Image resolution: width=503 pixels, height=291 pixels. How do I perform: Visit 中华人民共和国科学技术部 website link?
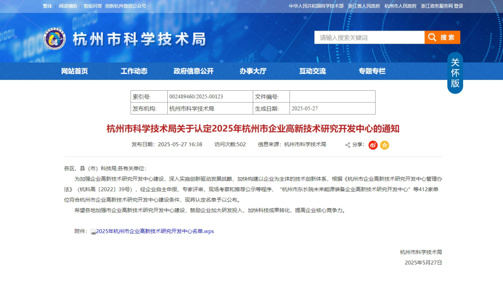point(316,6)
